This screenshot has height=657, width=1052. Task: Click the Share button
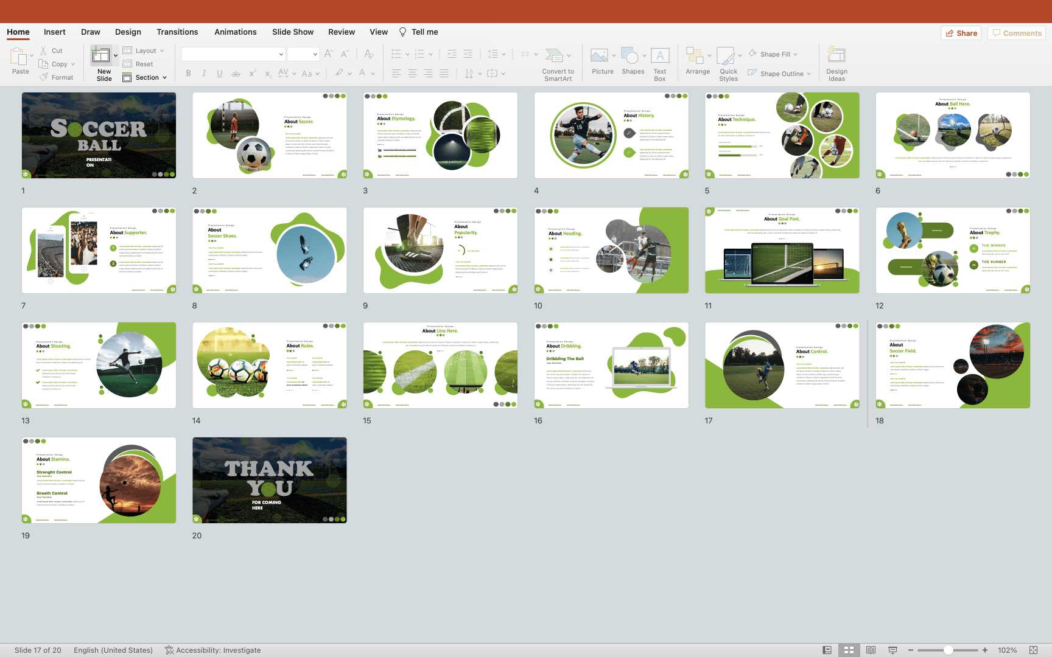961,33
